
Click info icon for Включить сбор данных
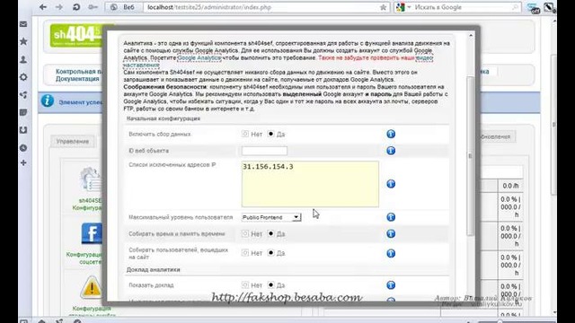coord(391,134)
